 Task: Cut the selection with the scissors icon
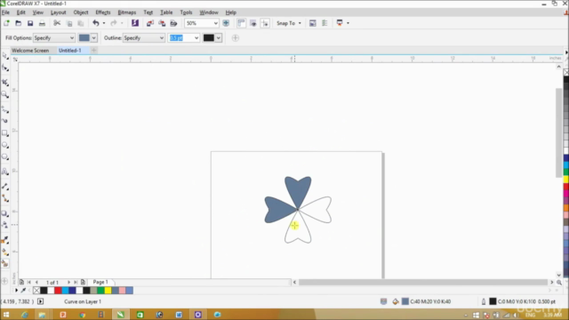(57, 23)
